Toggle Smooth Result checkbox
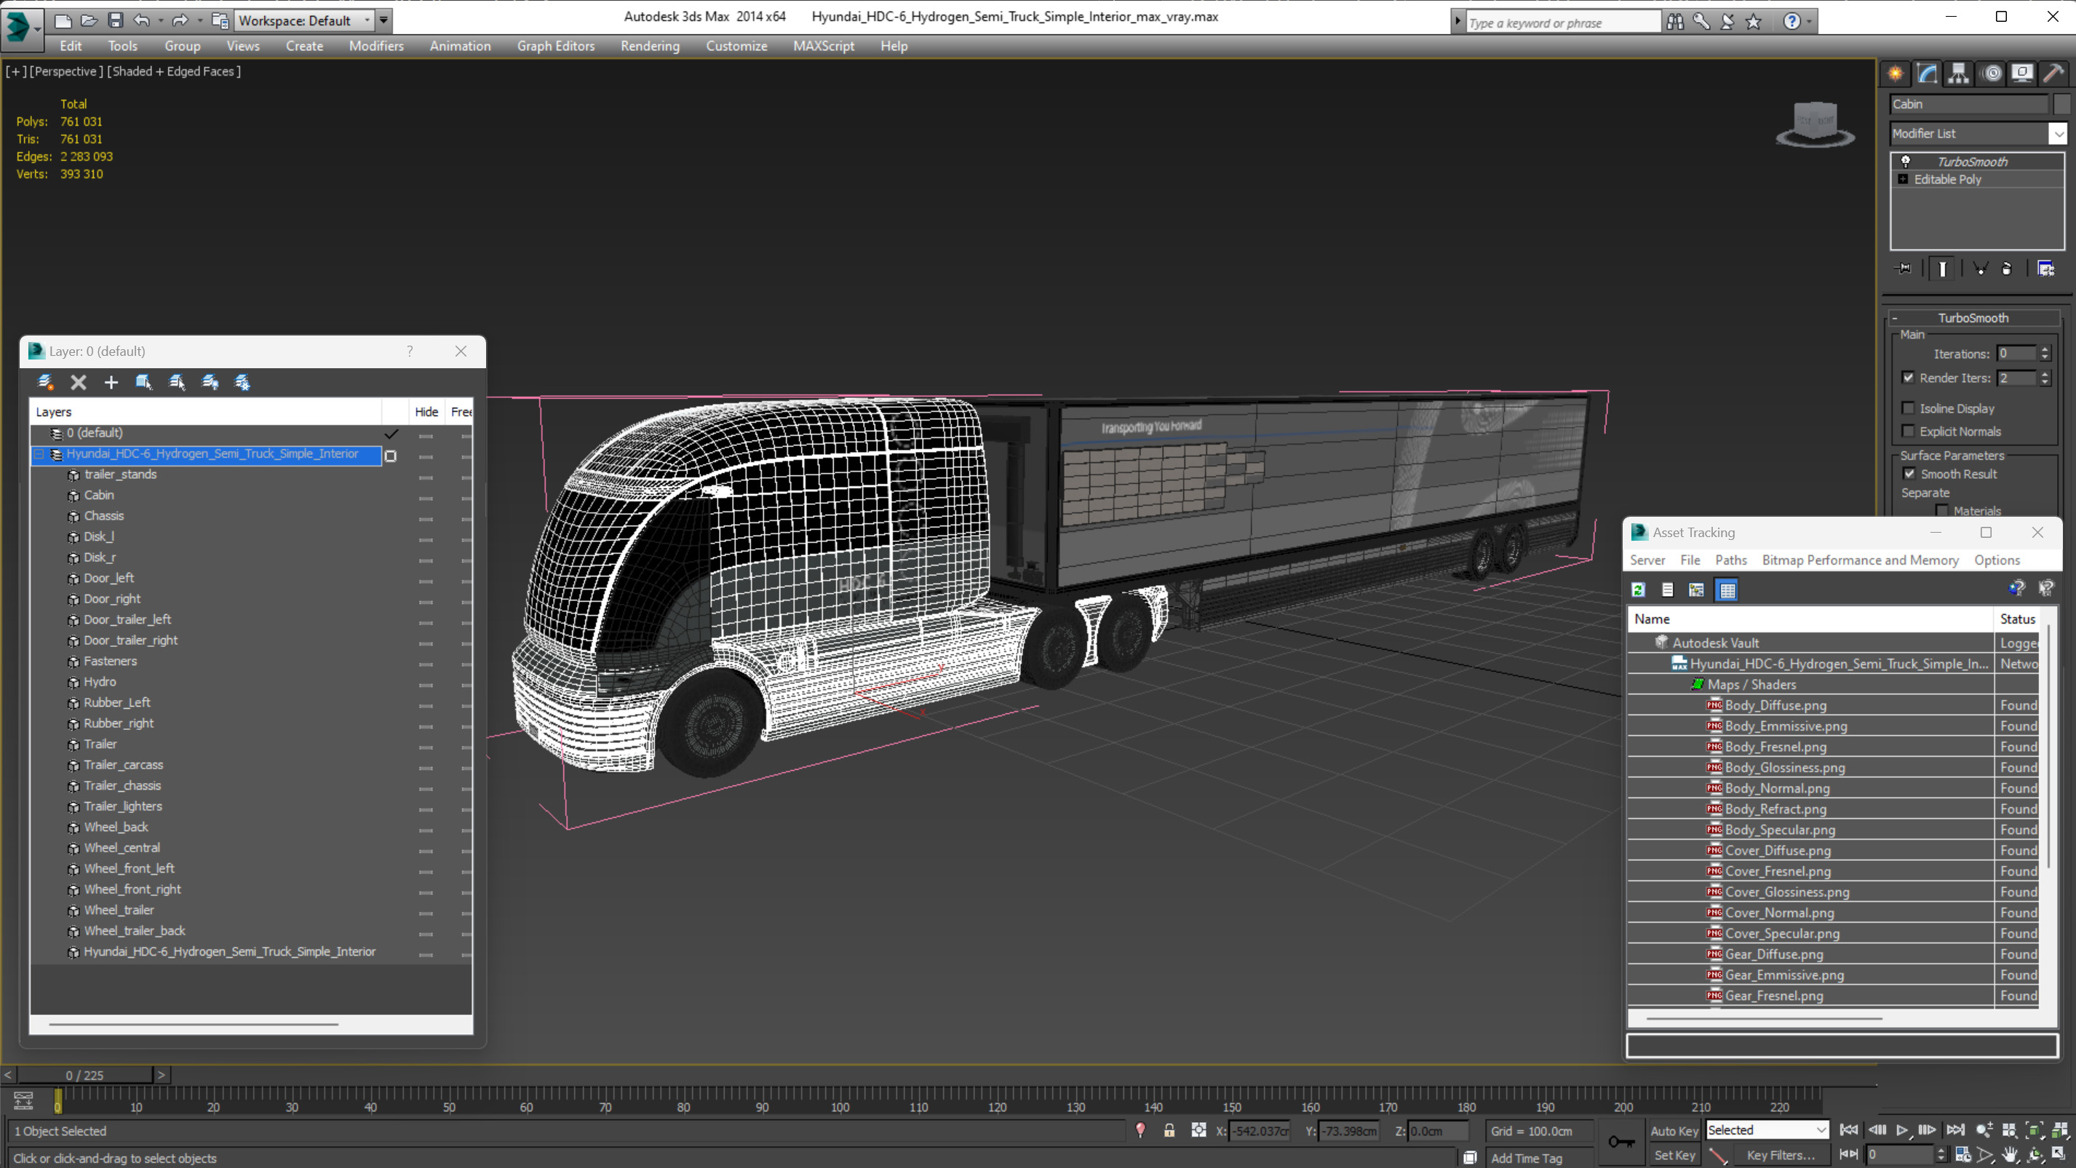2076x1168 pixels. [x=1909, y=473]
